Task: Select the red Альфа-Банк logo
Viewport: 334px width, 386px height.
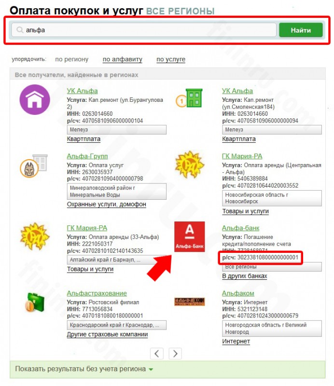Action: [189, 236]
